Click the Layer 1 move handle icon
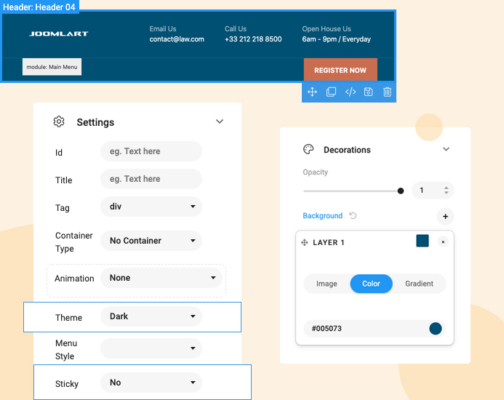Viewport: 504px width, 400px height. [x=305, y=242]
